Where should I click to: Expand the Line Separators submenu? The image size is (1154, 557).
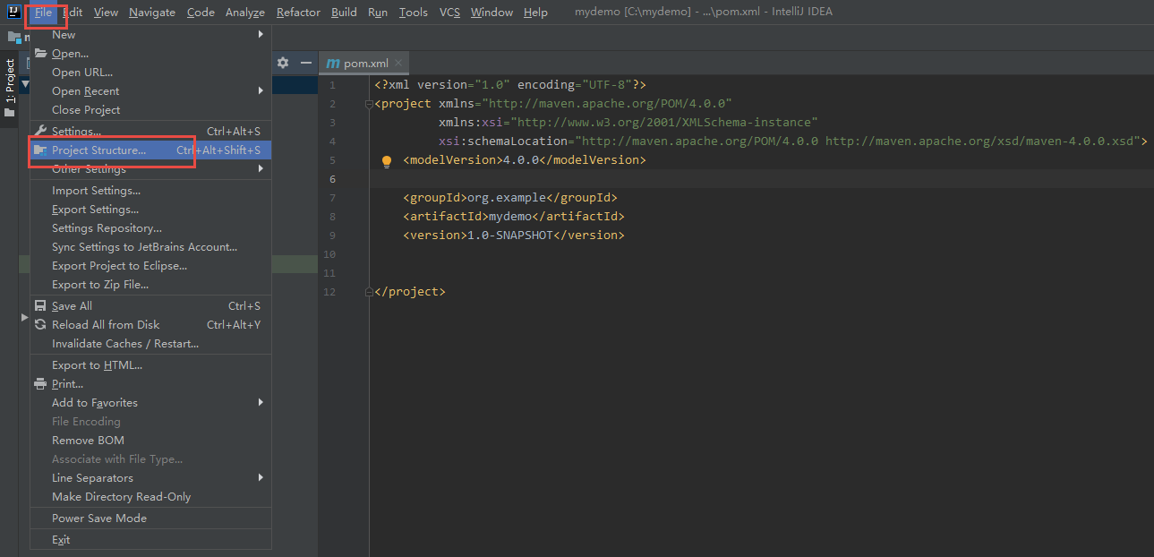(93, 478)
